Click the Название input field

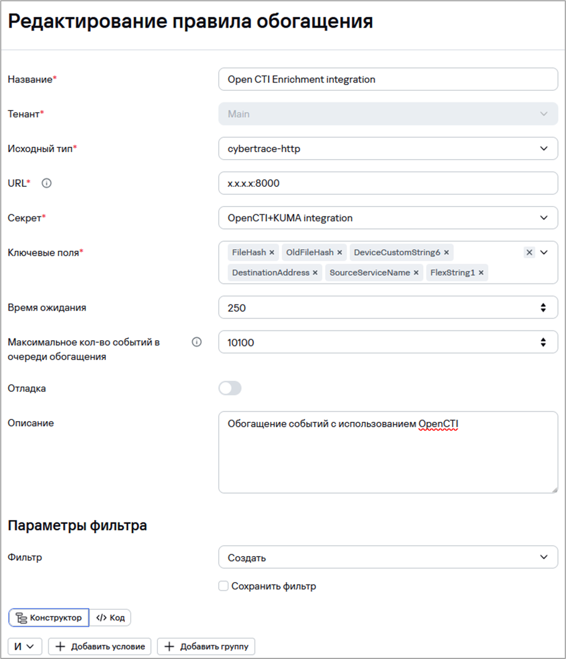point(388,79)
